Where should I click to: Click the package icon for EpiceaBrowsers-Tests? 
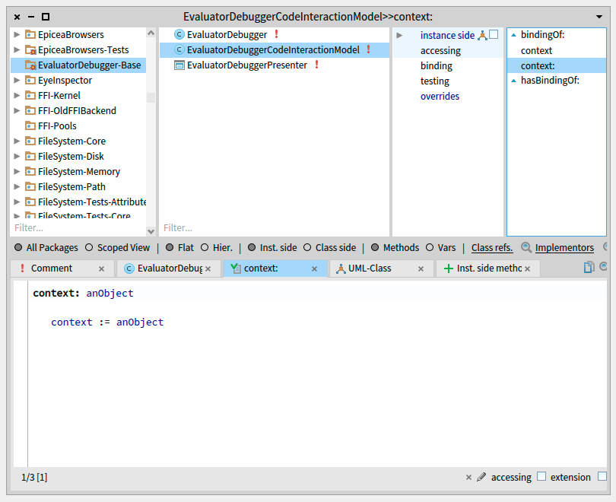click(x=30, y=50)
